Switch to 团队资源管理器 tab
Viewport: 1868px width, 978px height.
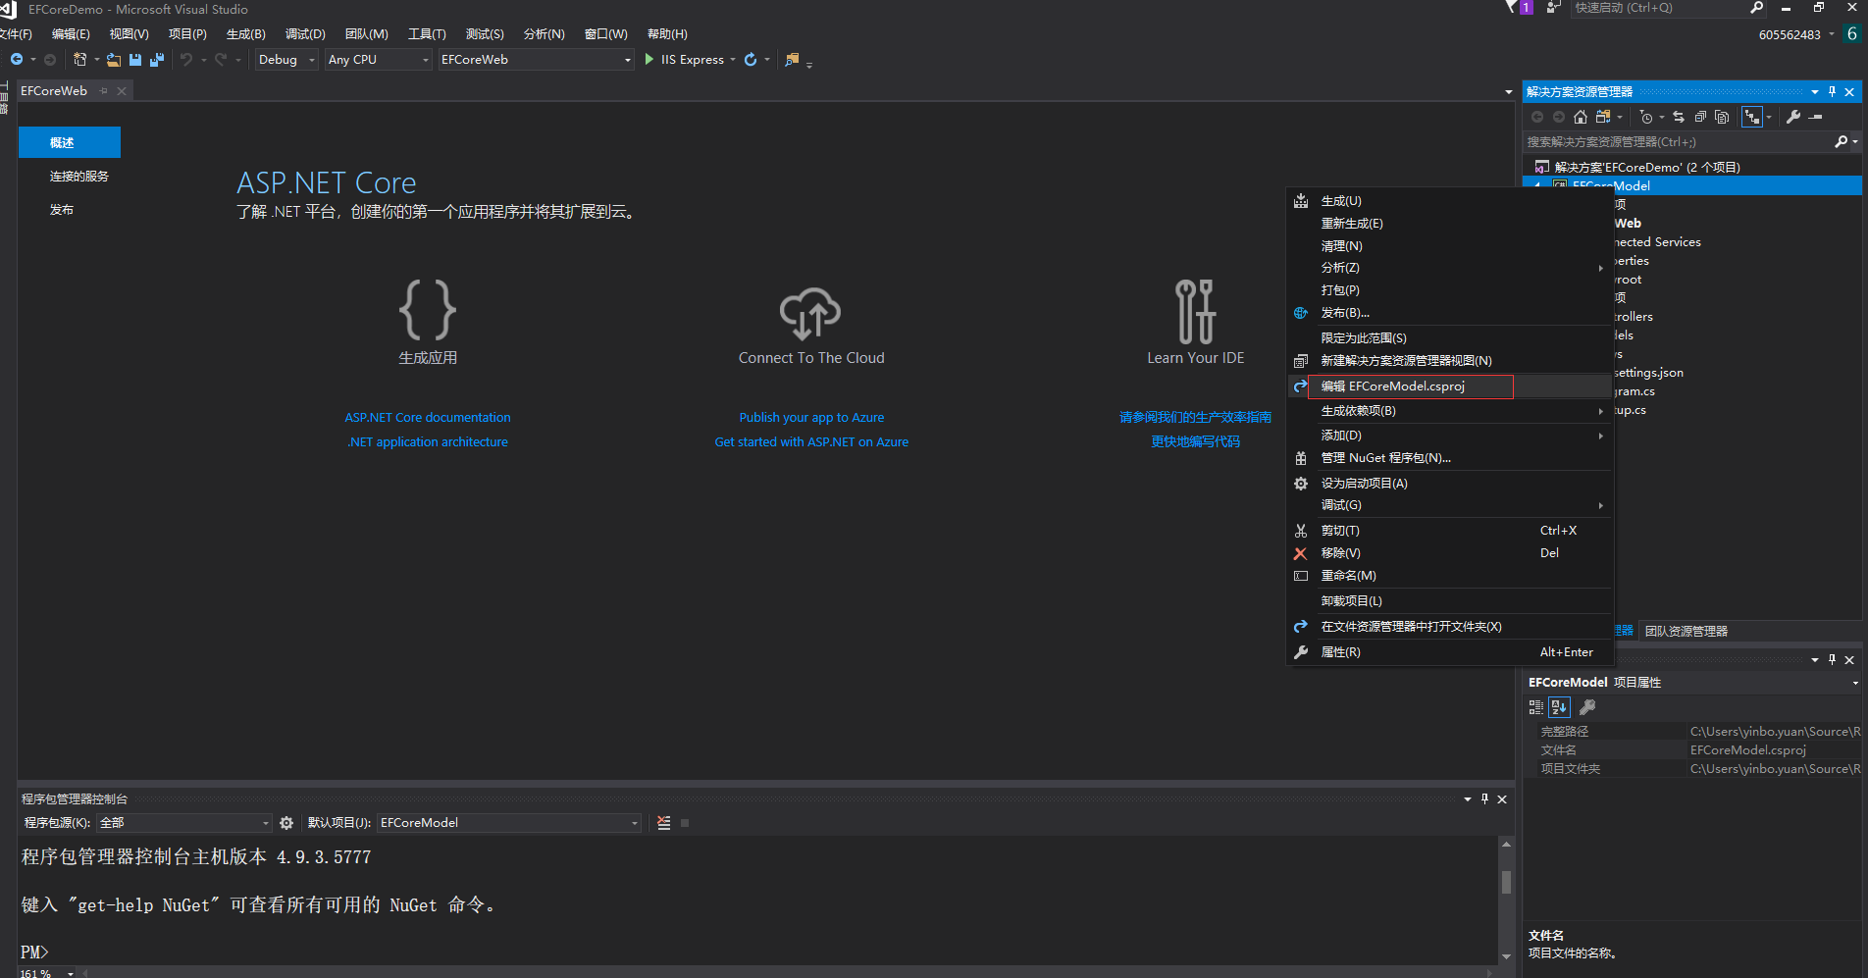(x=1686, y=631)
